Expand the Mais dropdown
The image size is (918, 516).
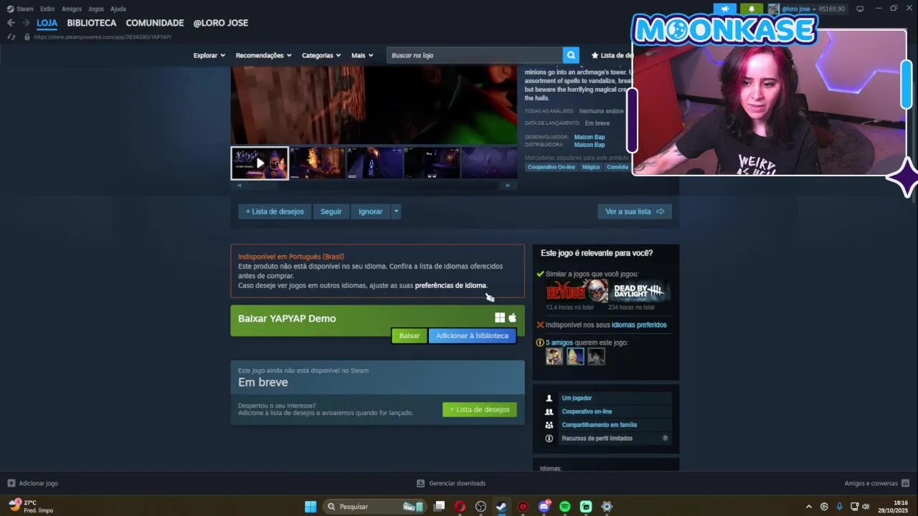coord(362,55)
